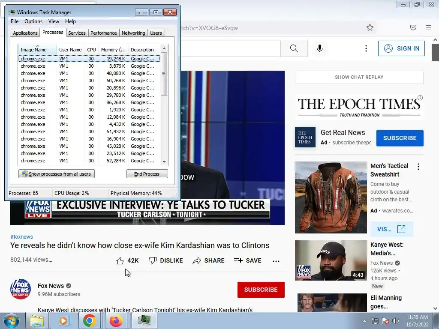Switch to Firefox on taskbar
Image resolution: width=439 pixels, height=329 pixels.
click(116, 320)
